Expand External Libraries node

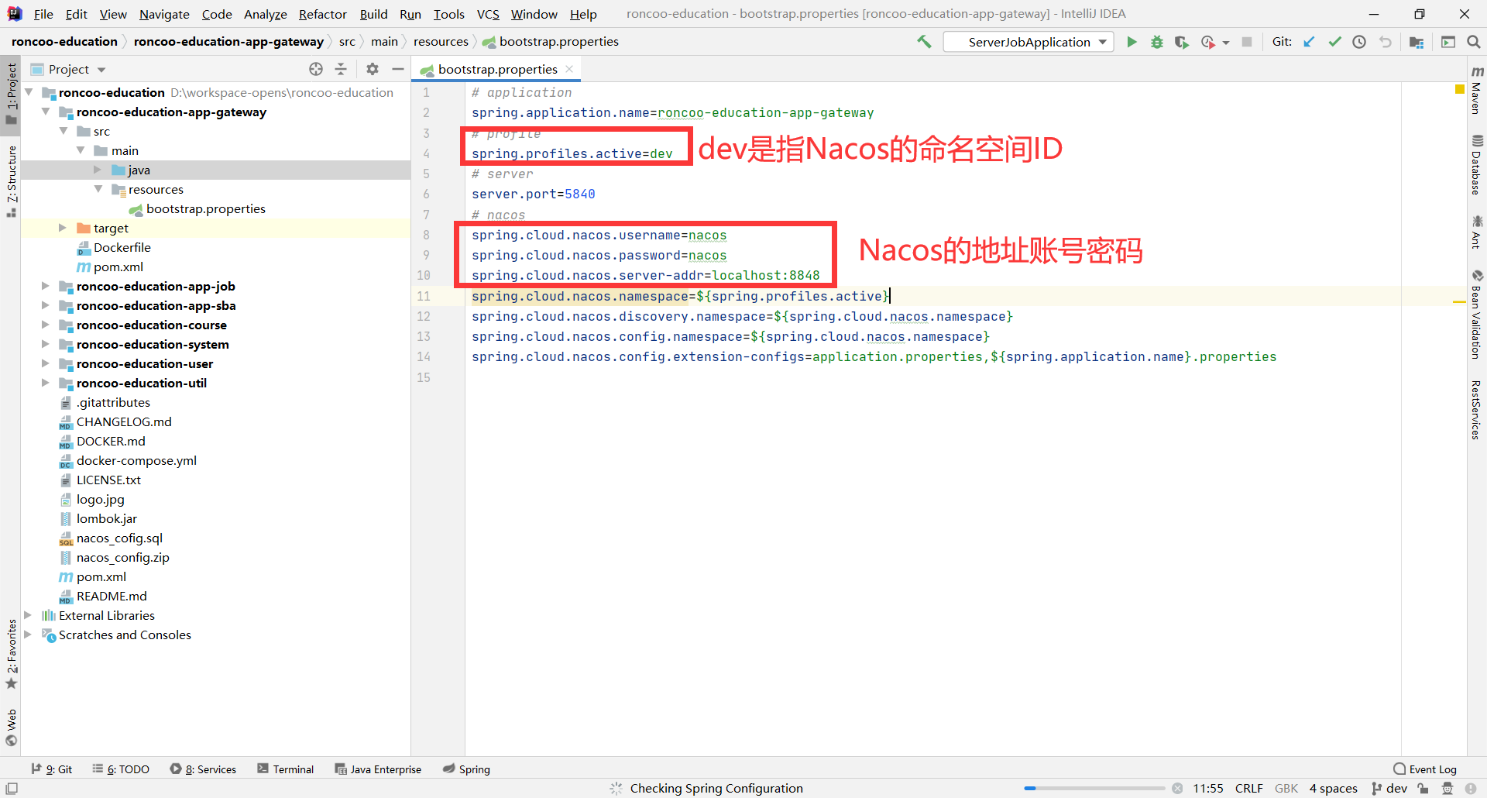29,615
